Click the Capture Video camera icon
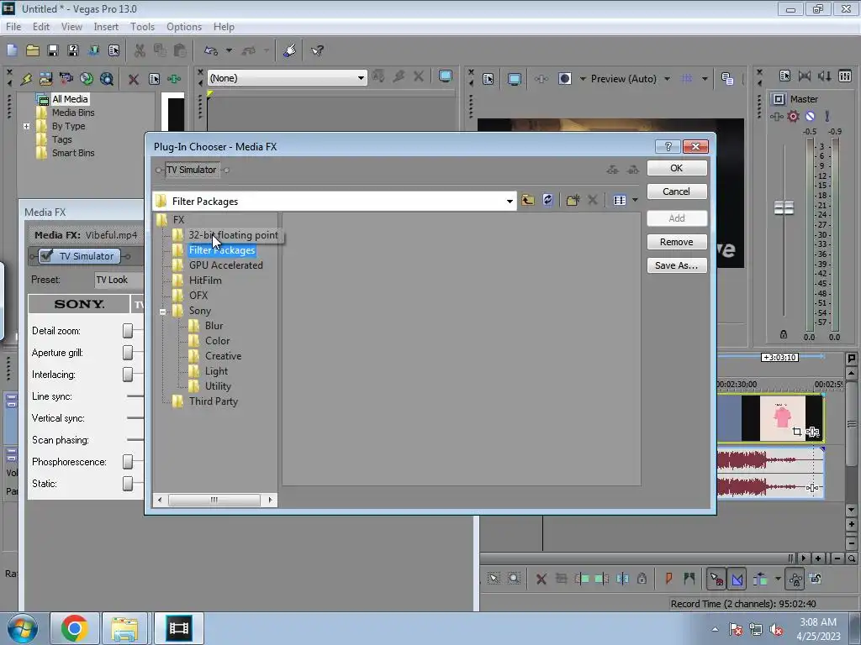Image resolution: width=861 pixels, height=645 pixels. click(66, 79)
